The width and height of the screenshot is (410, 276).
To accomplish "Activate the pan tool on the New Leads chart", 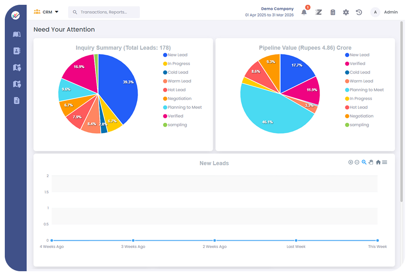I will pyautogui.click(x=371, y=162).
